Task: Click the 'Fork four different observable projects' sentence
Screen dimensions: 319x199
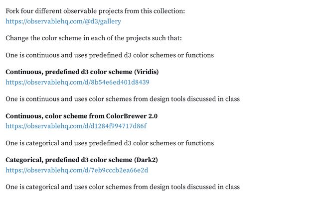Action: pyautogui.click(x=95, y=11)
